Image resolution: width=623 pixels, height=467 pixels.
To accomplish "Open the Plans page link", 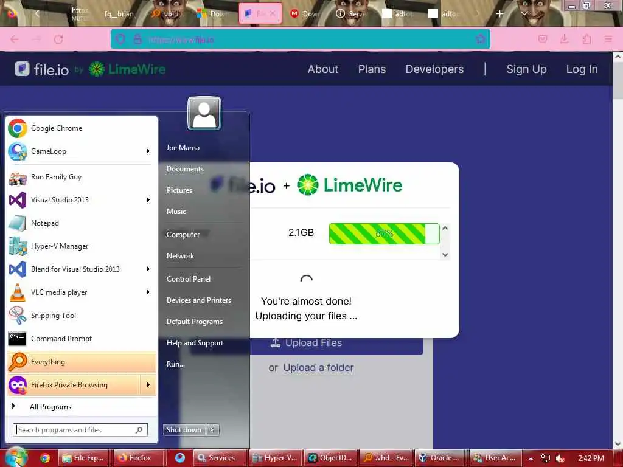I will click(372, 69).
